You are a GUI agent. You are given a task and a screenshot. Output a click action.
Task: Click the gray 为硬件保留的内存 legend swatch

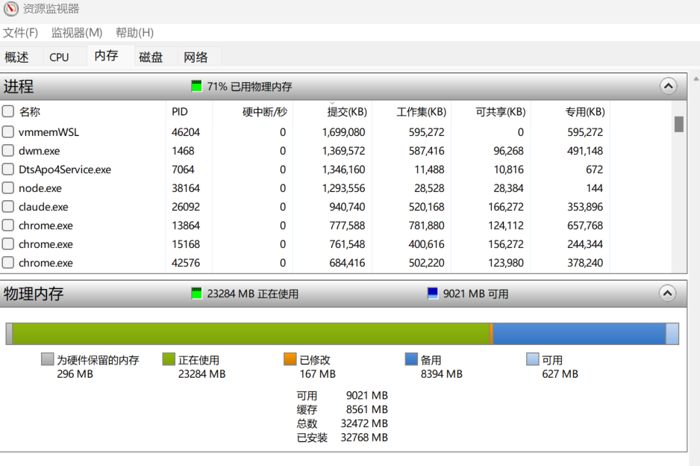47,359
